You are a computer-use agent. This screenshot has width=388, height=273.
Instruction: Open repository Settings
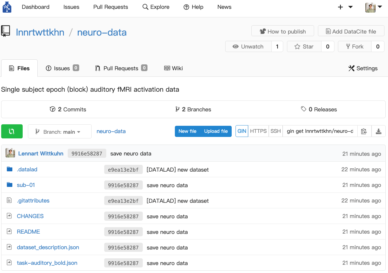(363, 68)
